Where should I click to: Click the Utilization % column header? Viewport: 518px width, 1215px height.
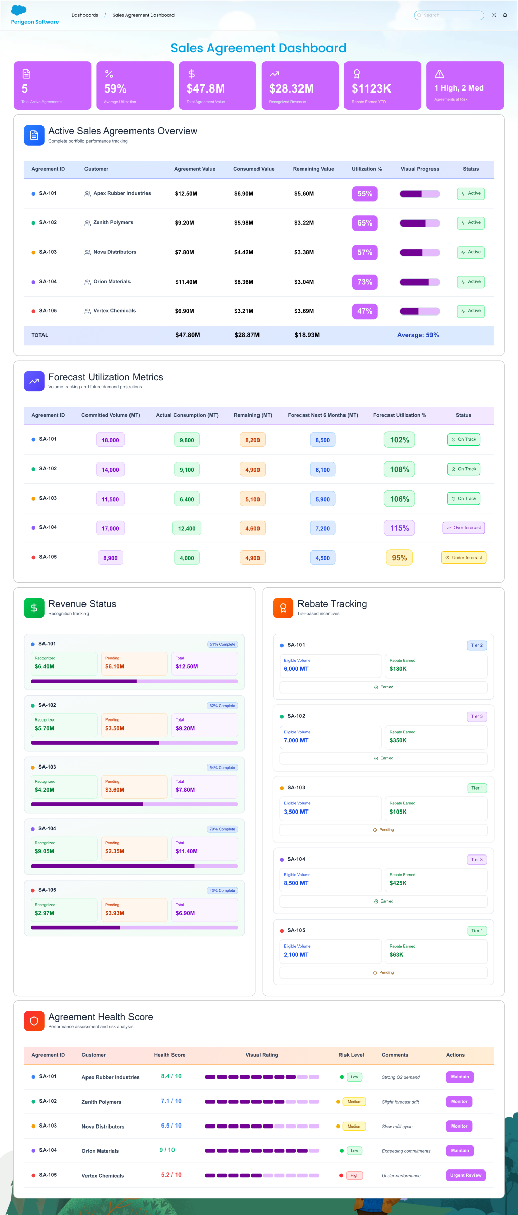pyautogui.click(x=367, y=169)
